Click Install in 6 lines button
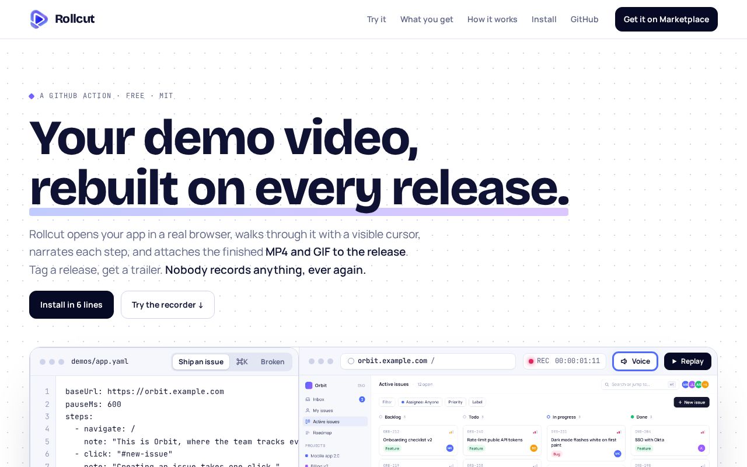747x467 pixels. (x=71, y=305)
